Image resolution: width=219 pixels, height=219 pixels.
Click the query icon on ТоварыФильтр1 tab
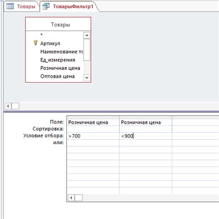(x=46, y=6)
